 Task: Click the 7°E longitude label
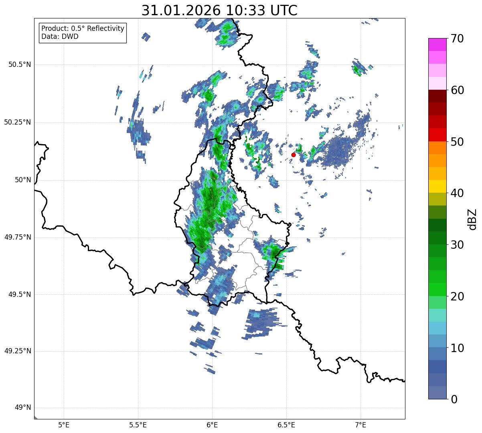(x=360, y=425)
